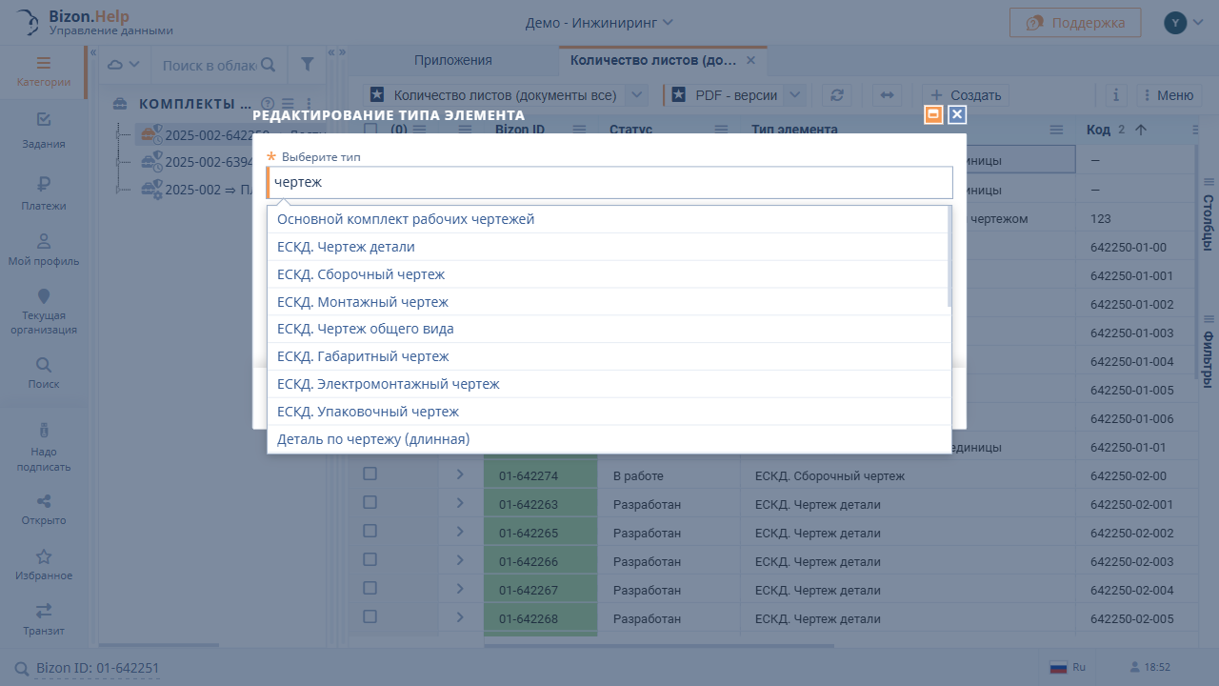Open the Транзит sidebar item
Screen dimensions: 1219x686
pos(44,617)
